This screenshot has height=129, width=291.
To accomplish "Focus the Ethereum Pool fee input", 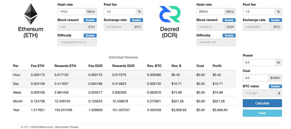I will (120, 11).
